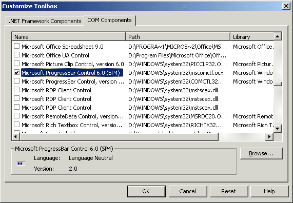Open Help for Customize Toolbox
Image resolution: width=293 pixels, height=203 pixels.
269,191
